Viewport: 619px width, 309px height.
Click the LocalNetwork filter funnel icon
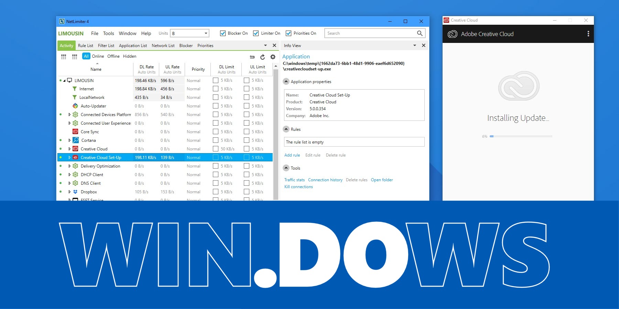[75, 98]
